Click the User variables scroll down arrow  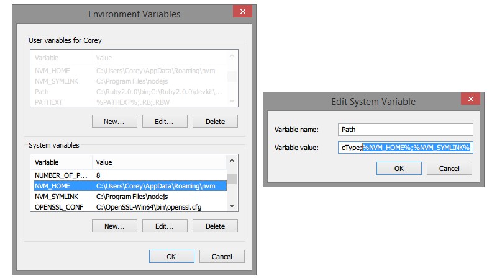(232, 101)
